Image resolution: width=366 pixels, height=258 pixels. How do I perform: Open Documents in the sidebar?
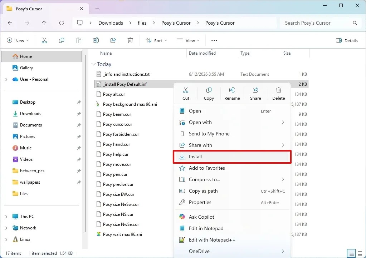pos(42,125)
